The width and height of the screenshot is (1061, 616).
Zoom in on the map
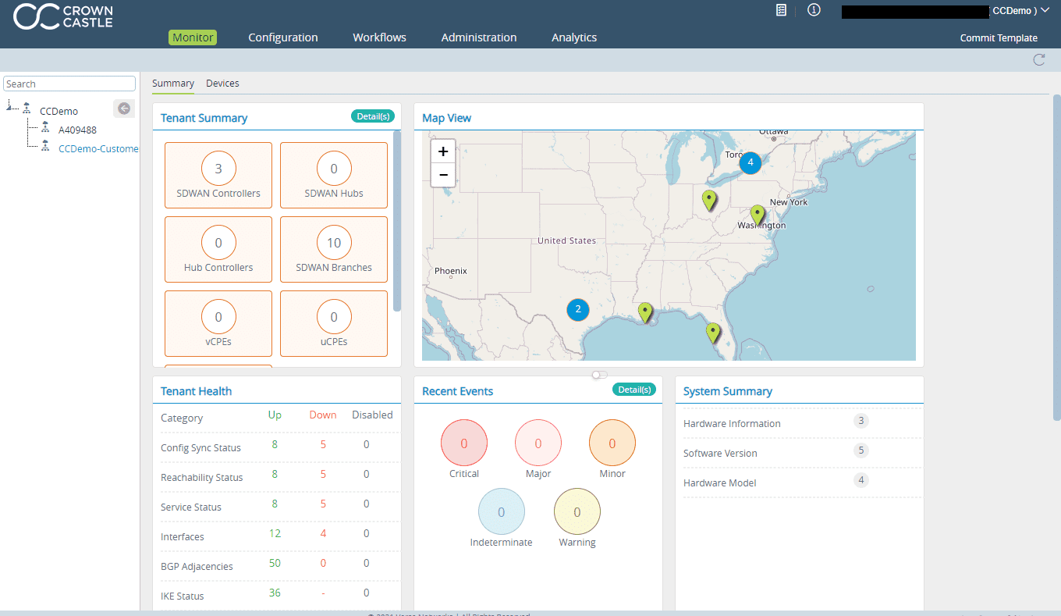443,151
